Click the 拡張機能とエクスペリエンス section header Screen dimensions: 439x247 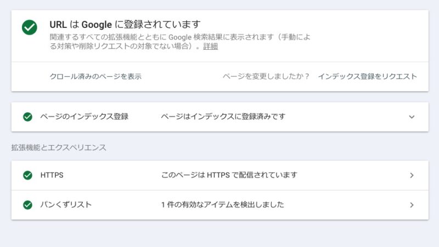click(x=59, y=147)
